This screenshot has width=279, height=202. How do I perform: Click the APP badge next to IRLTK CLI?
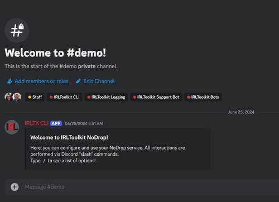56,123
